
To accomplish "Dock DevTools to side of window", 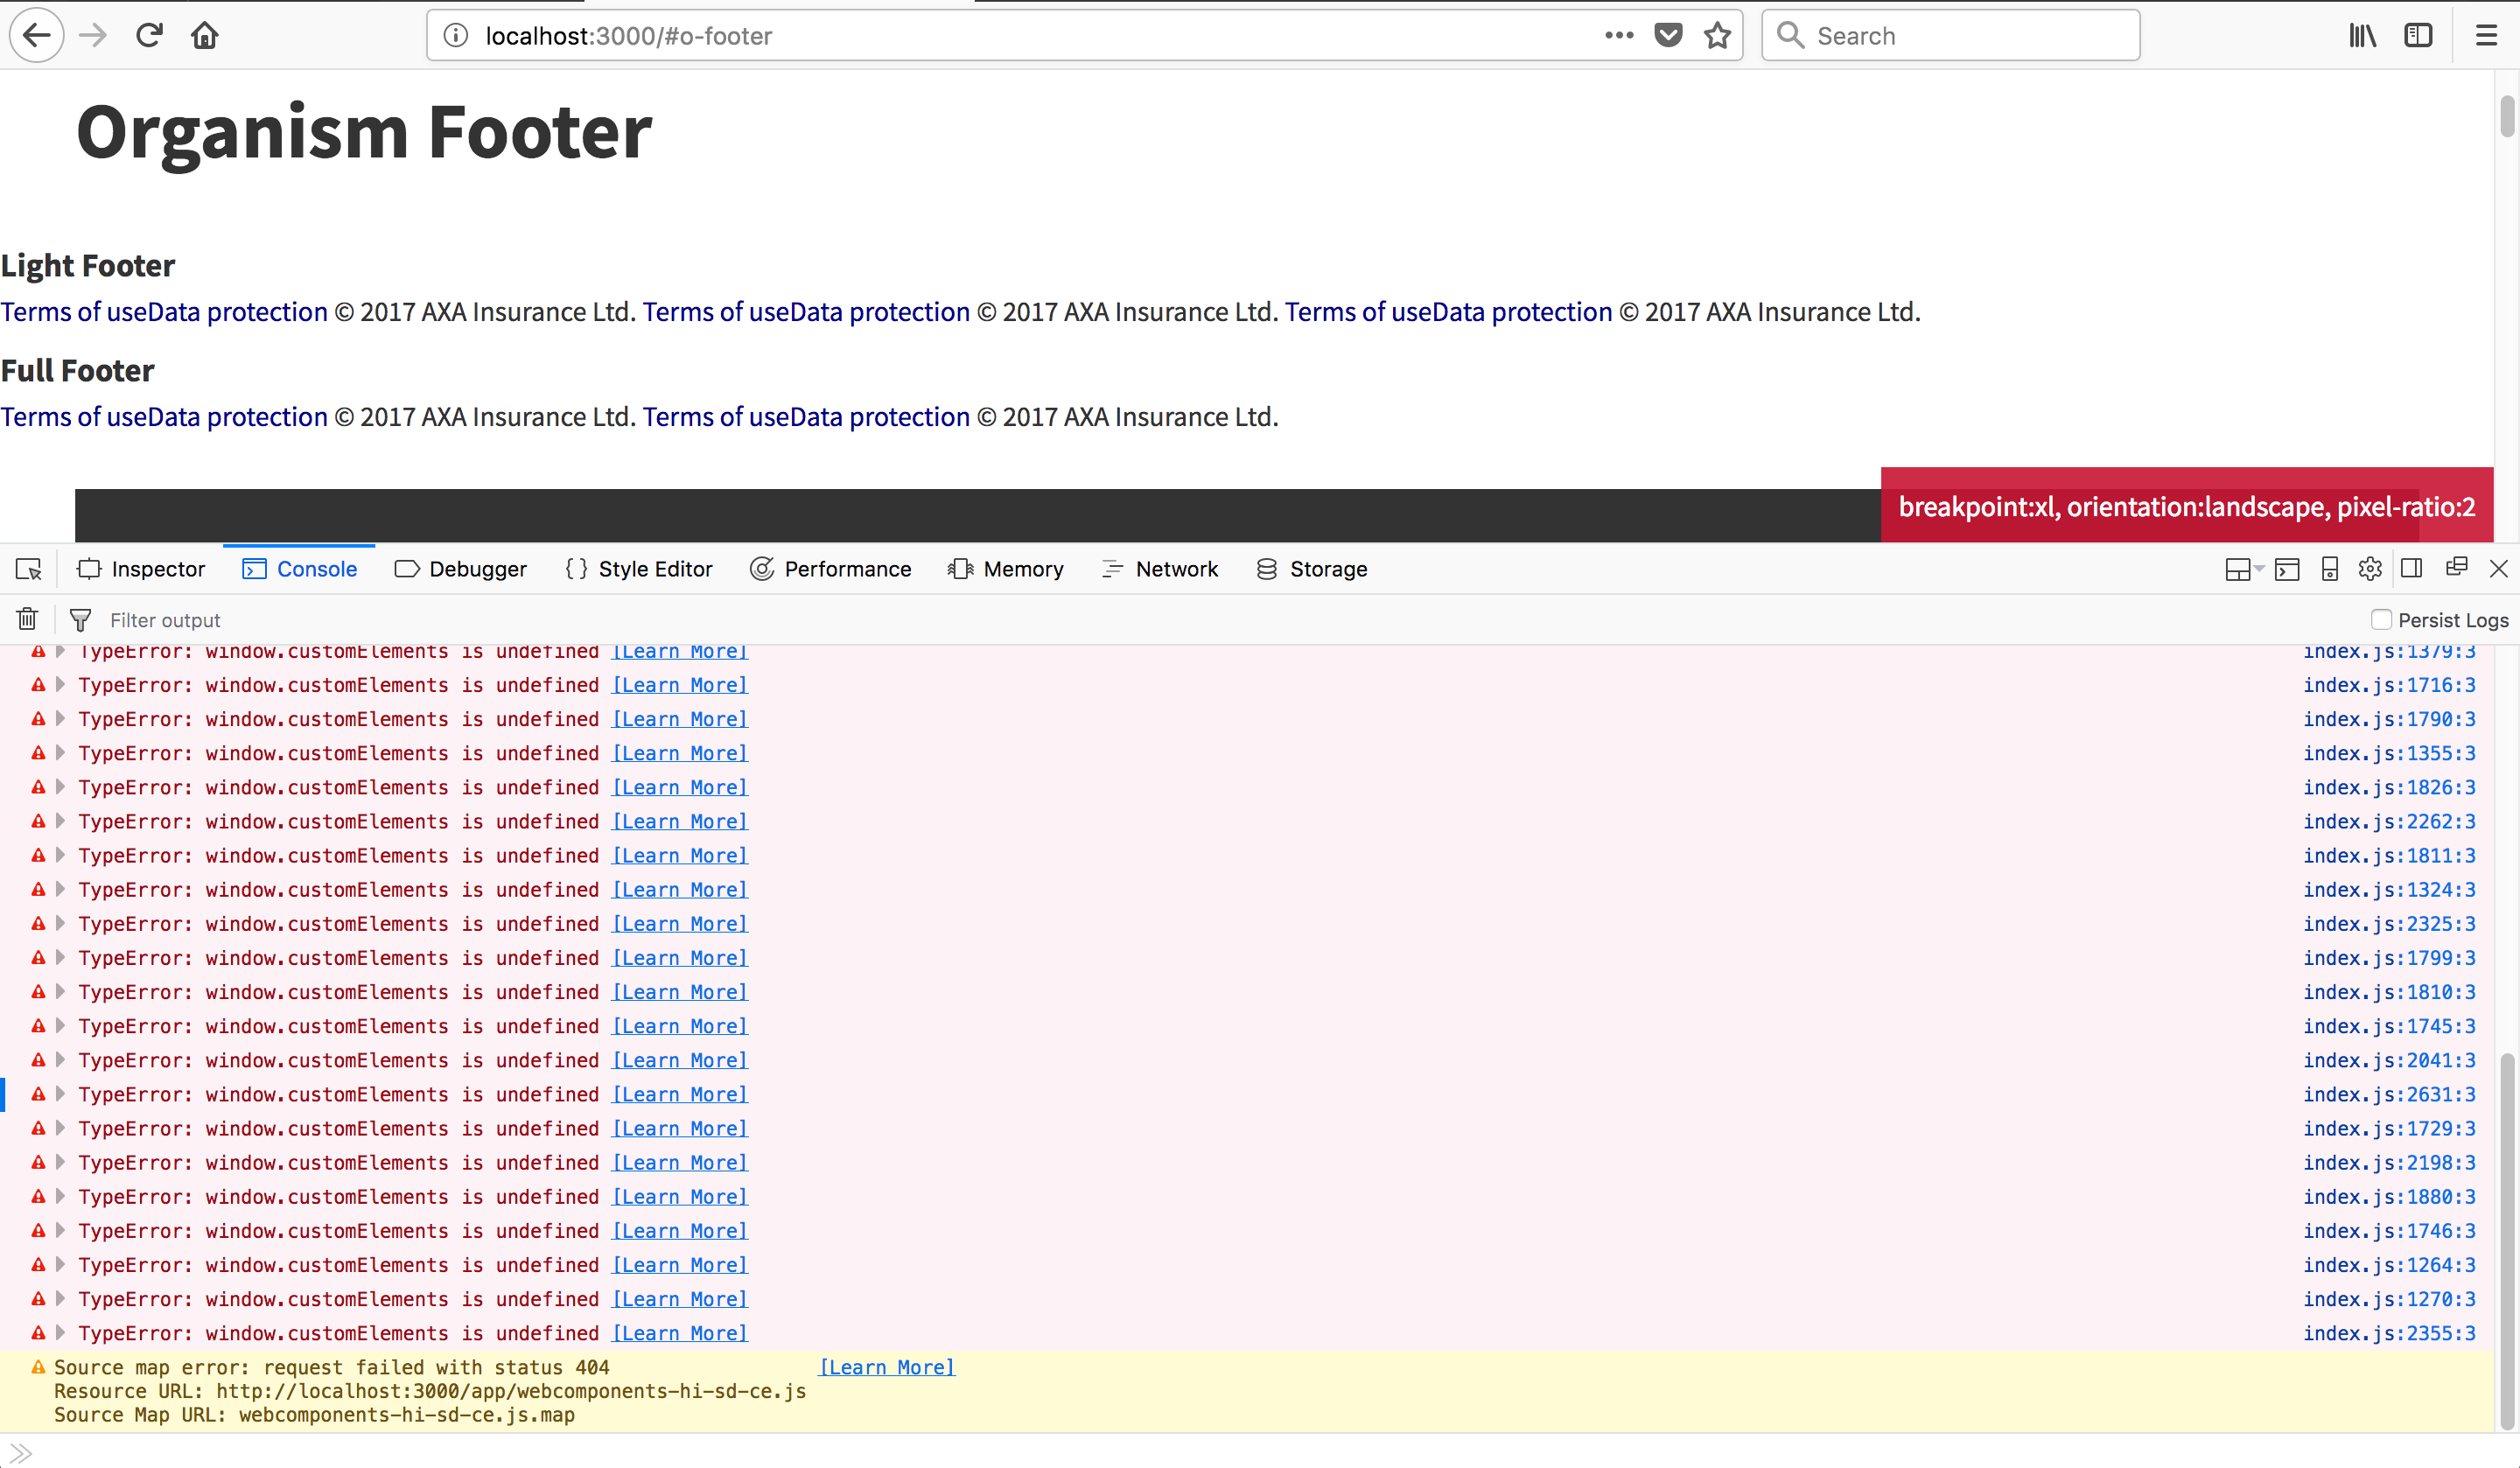I will tap(2411, 569).
